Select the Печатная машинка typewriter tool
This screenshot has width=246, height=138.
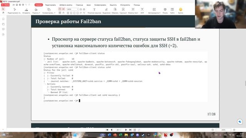pos(94,11)
